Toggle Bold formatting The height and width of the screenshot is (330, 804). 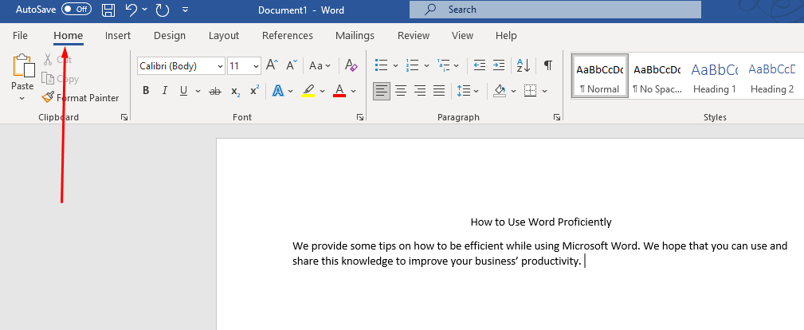click(x=146, y=91)
